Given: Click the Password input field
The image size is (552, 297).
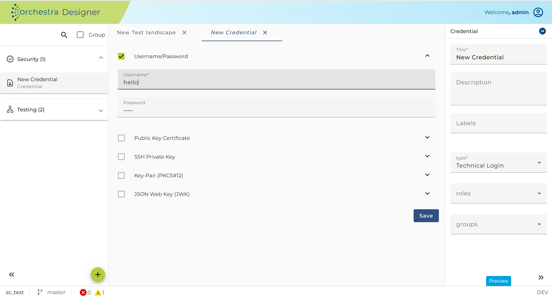Looking at the screenshot, I should (276, 107).
